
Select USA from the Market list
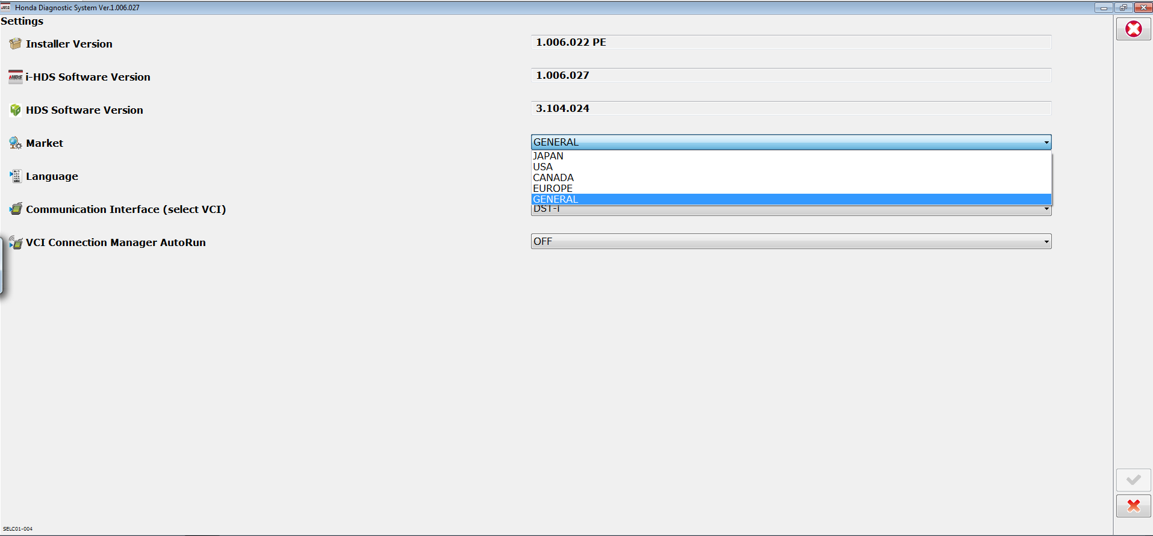(x=542, y=167)
